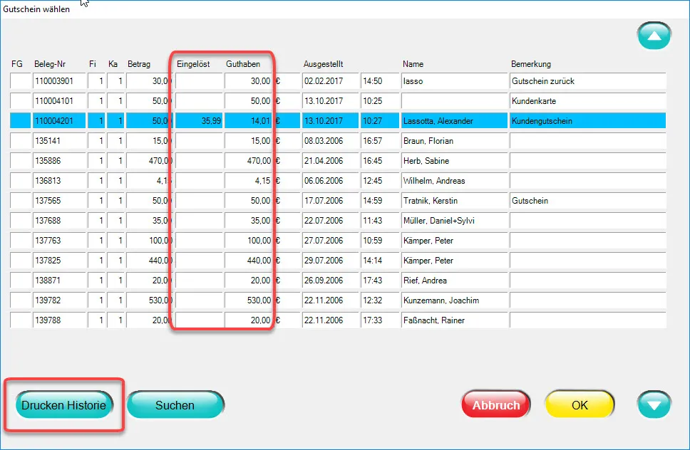This screenshot has height=450, width=690.
Task: Click Guthaben cell showing 4,15
Action: click(x=249, y=181)
